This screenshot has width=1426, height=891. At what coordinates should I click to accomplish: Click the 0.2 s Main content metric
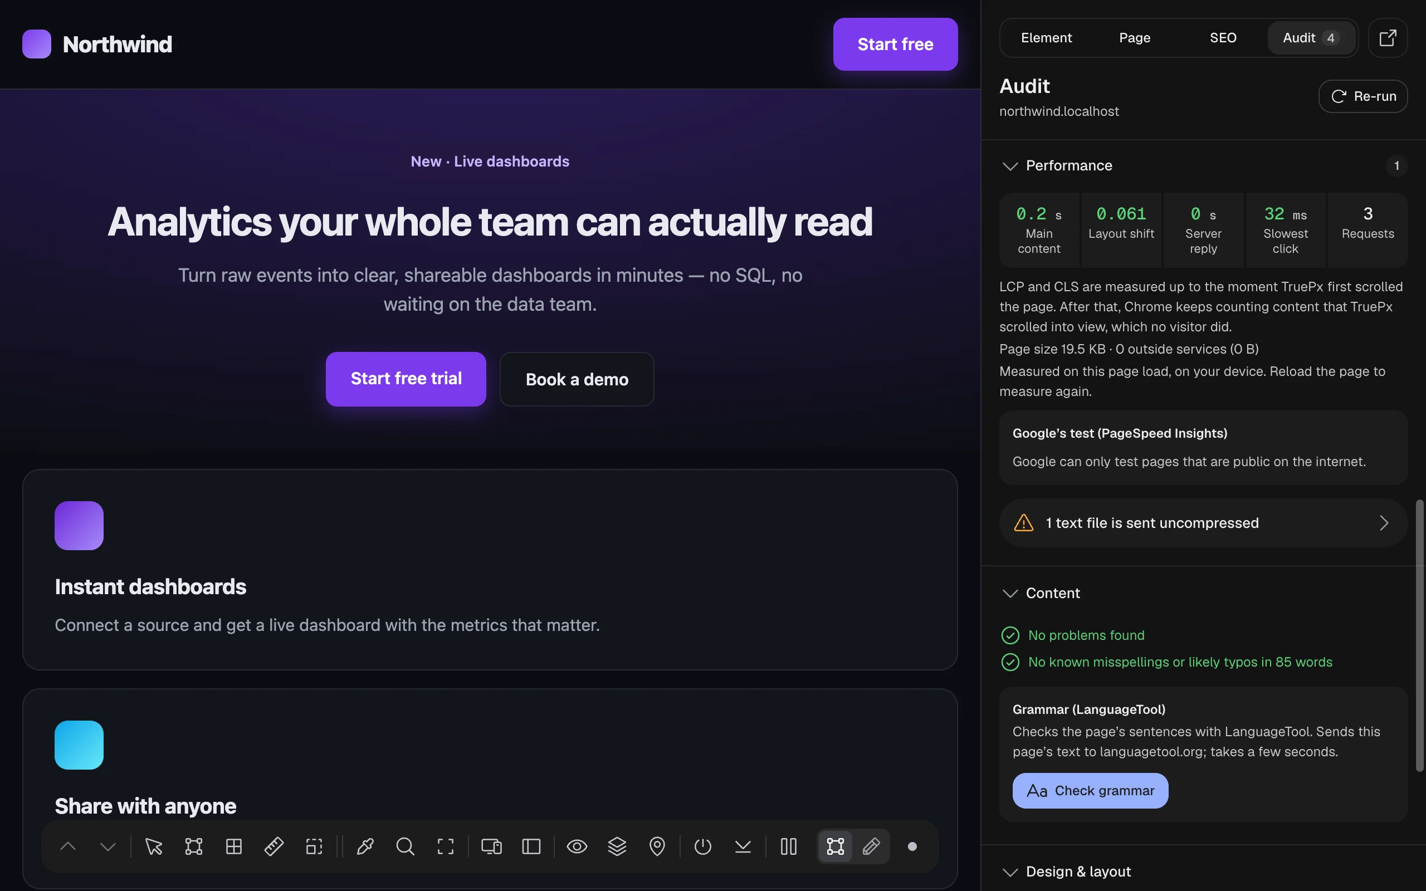coord(1039,231)
